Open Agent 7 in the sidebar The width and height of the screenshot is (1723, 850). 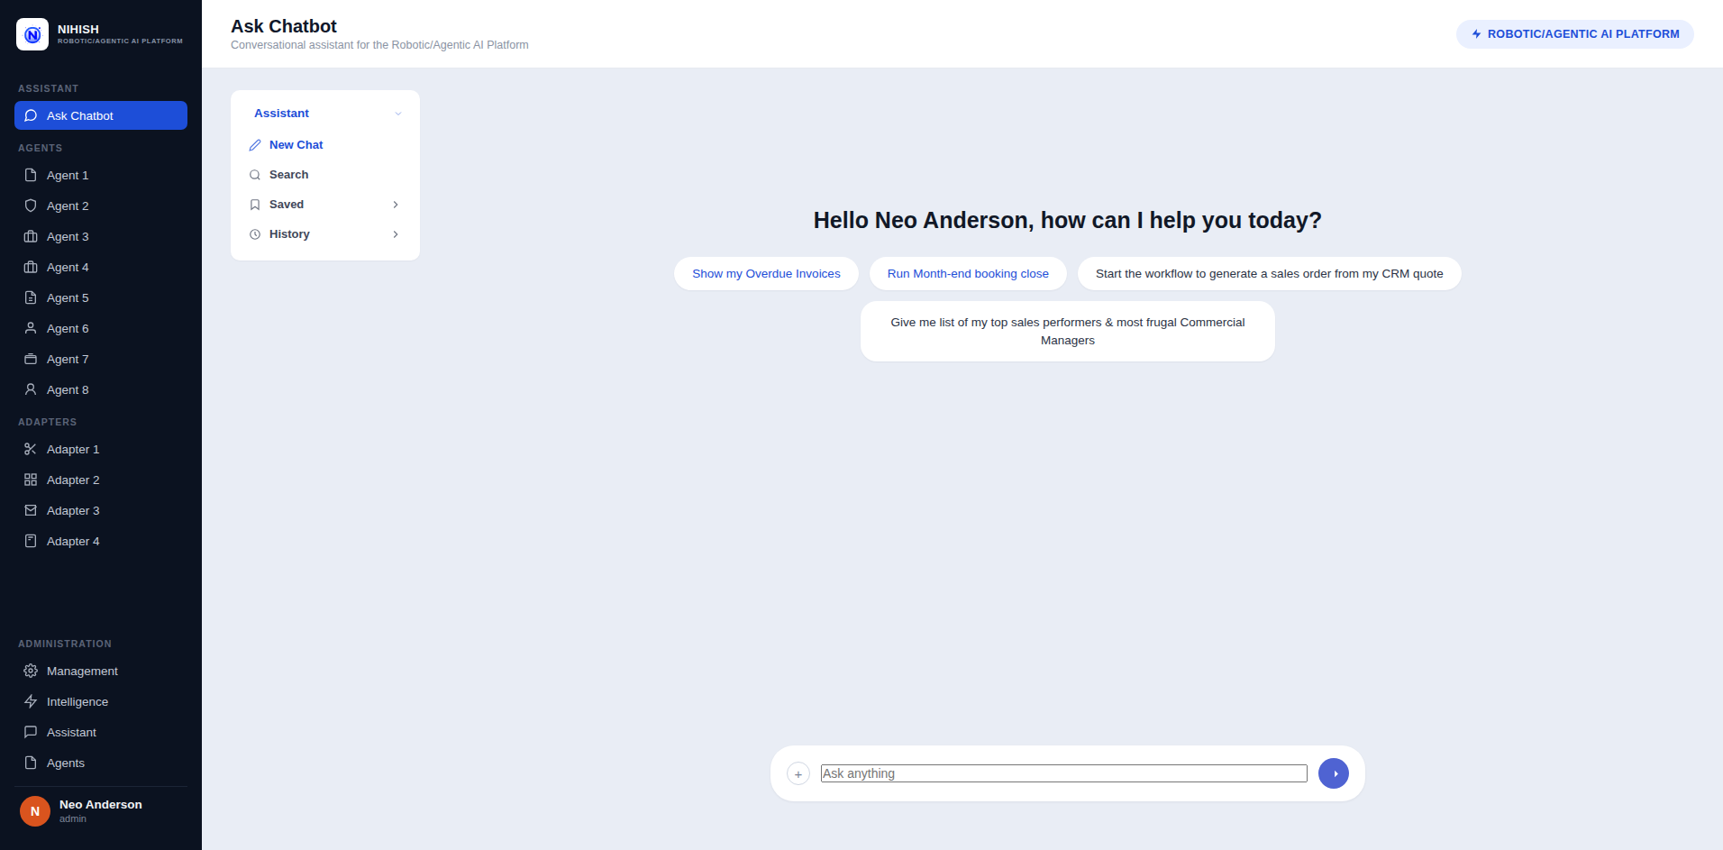pyautogui.click(x=101, y=359)
